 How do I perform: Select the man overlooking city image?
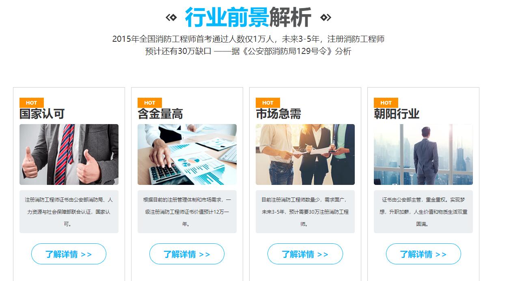pos(423,154)
